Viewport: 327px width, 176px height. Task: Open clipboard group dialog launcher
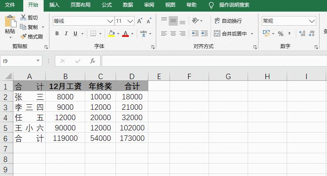pos(46,47)
